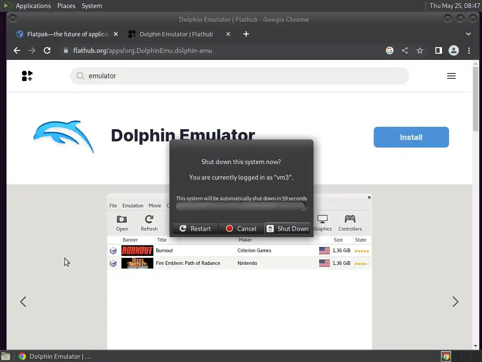Click Fire Emblem: Path of Radiance text
482x362 pixels.
pyautogui.click(x=188, y=263)
